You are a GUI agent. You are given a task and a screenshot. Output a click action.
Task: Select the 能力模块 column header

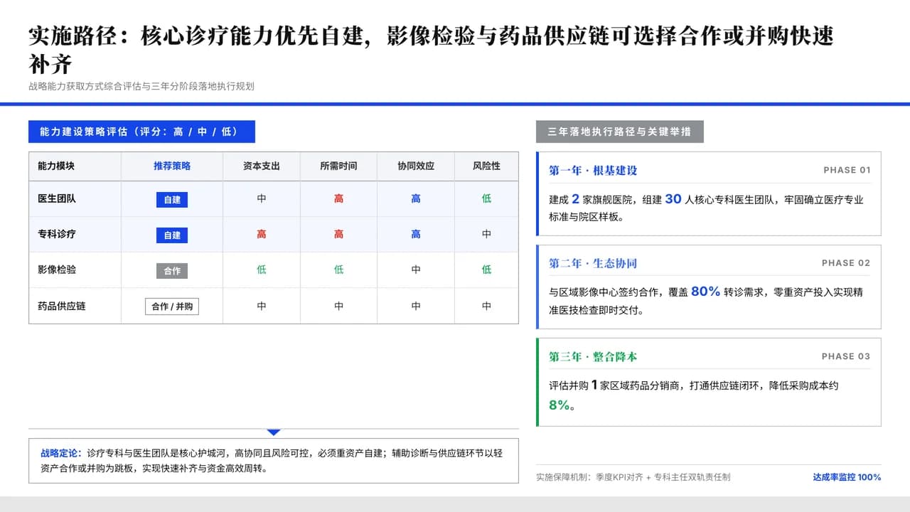click(56, 166)
